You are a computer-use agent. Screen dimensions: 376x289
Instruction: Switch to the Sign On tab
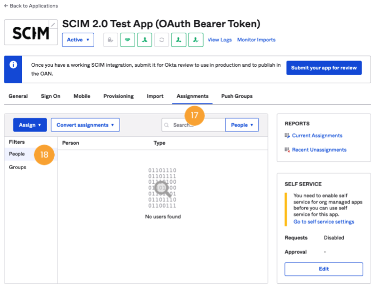coord(51,96)
